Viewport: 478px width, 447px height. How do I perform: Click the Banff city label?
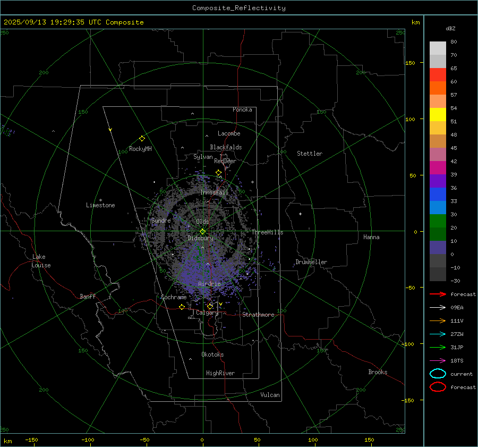click(88, 297)
